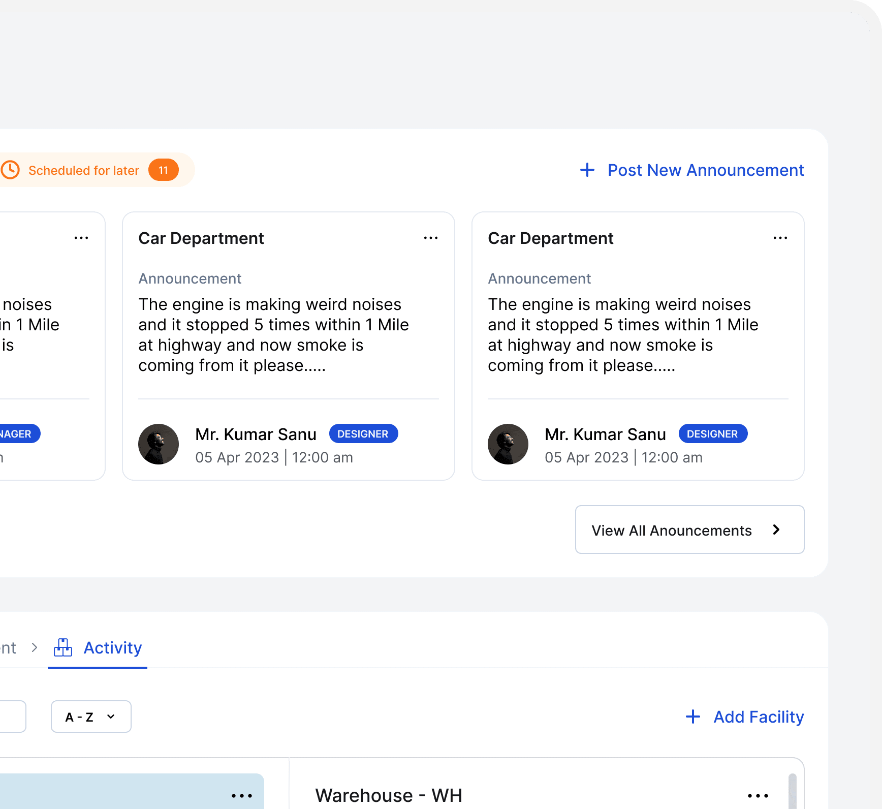The image size is (882, 809).
Task: Click the plus icon beside Add Facility
Action: pyautogui.click(x=693, y=717)
